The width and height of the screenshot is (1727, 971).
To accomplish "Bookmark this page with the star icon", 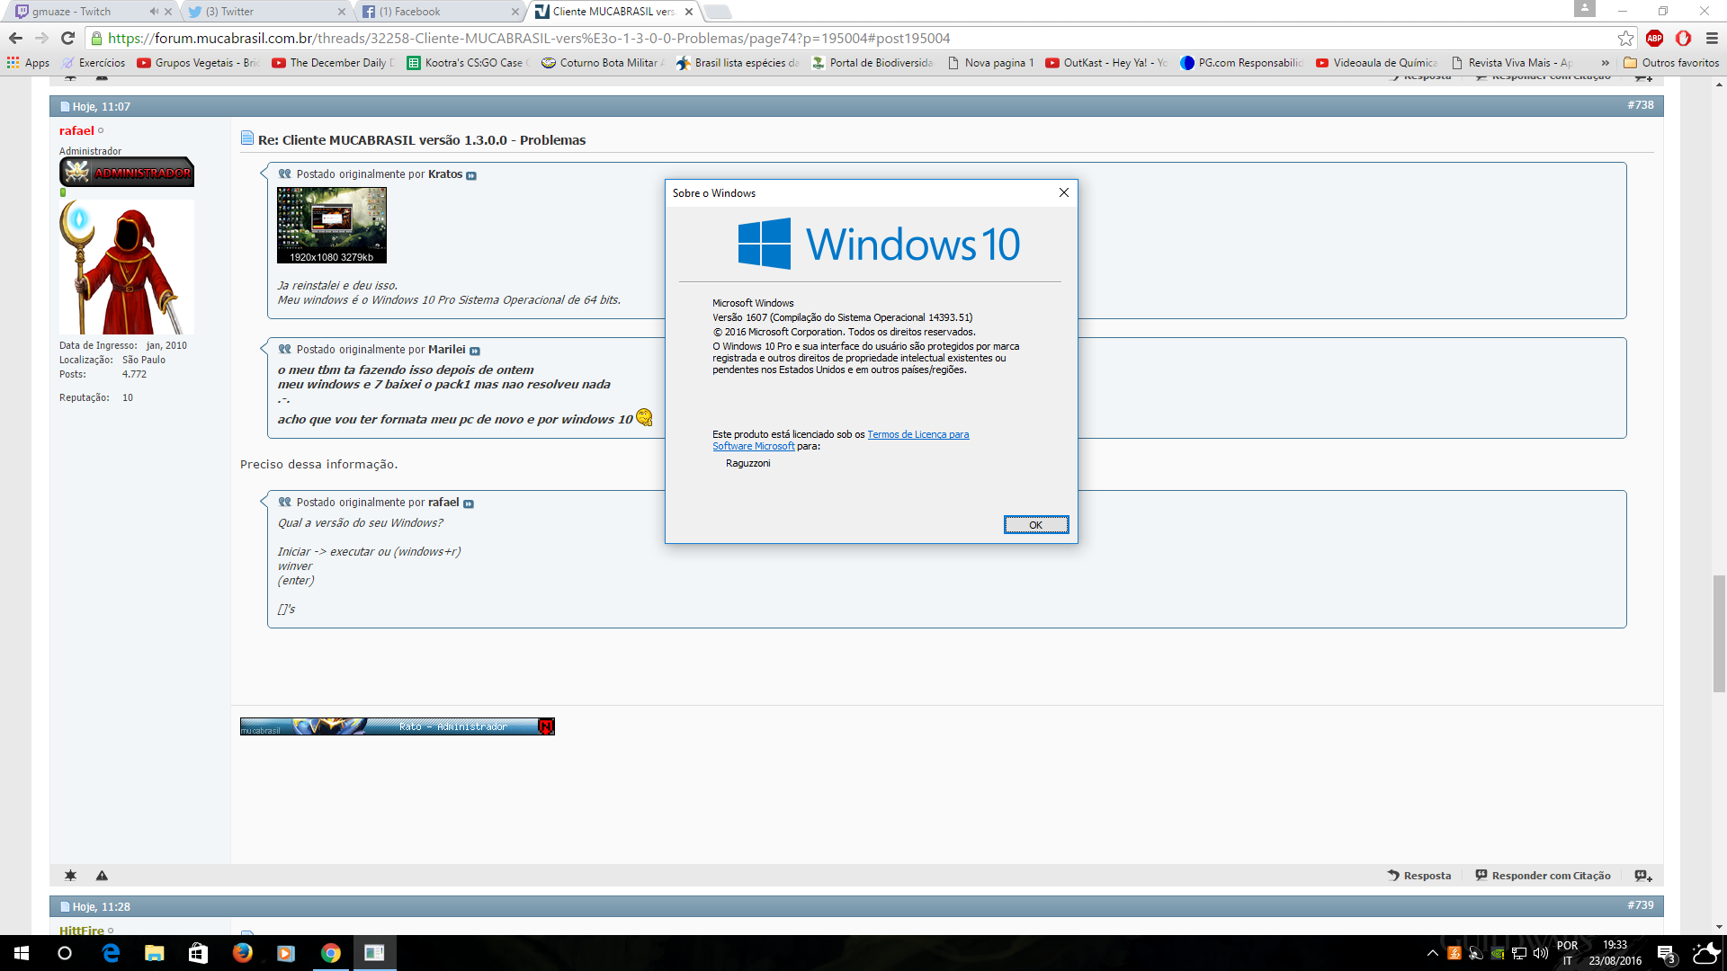I will [1625, 38].
